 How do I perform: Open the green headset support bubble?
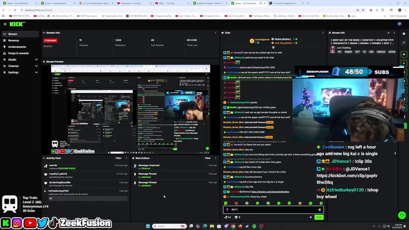[x=402, y=215]
